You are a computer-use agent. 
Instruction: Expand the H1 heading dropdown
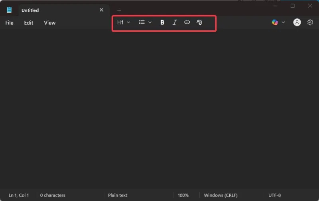124,22
